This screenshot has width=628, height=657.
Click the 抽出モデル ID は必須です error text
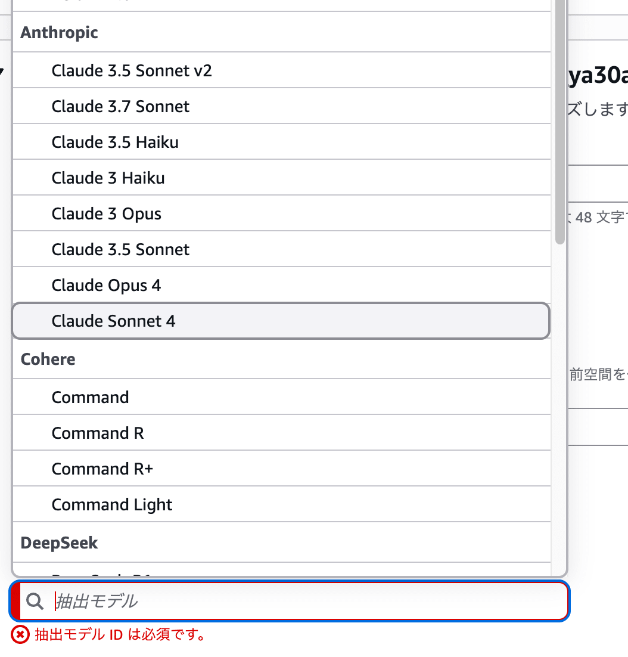(120, 635)
